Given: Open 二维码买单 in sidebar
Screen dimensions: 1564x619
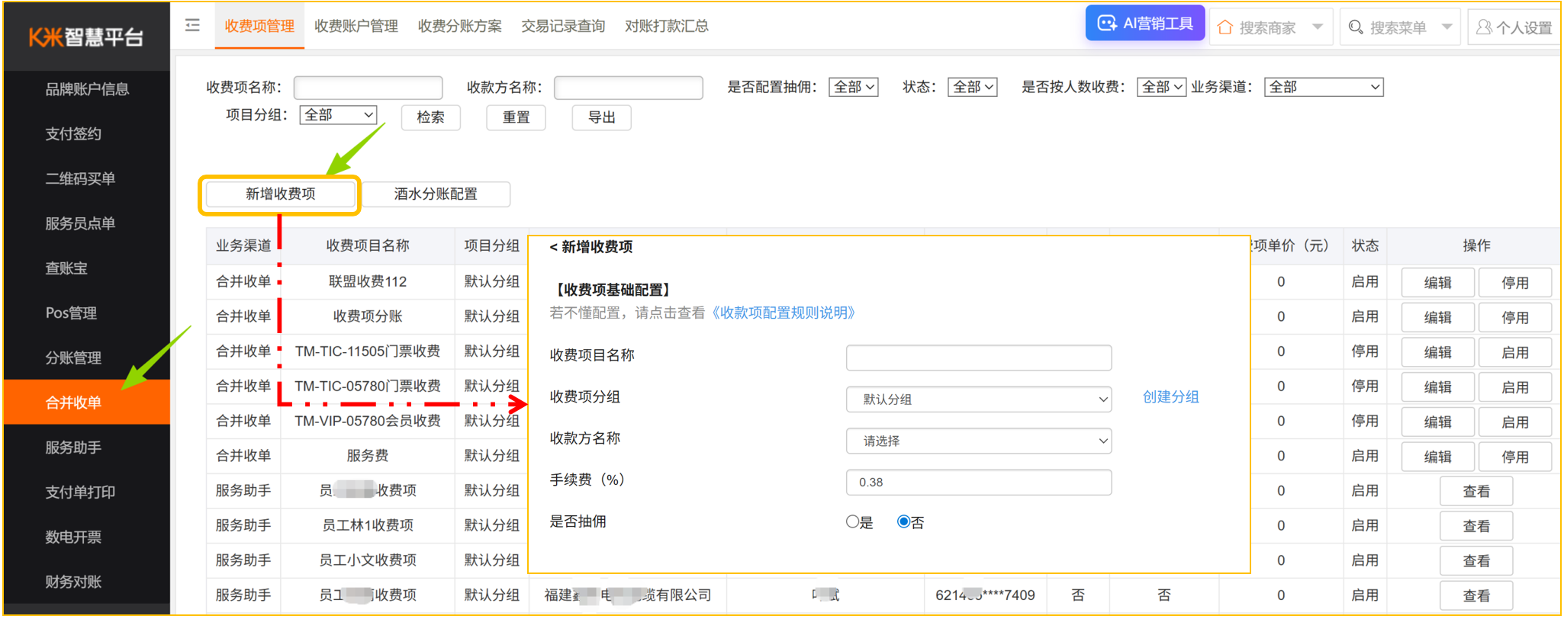Looking at the screenshot, I should click(87, 179).
